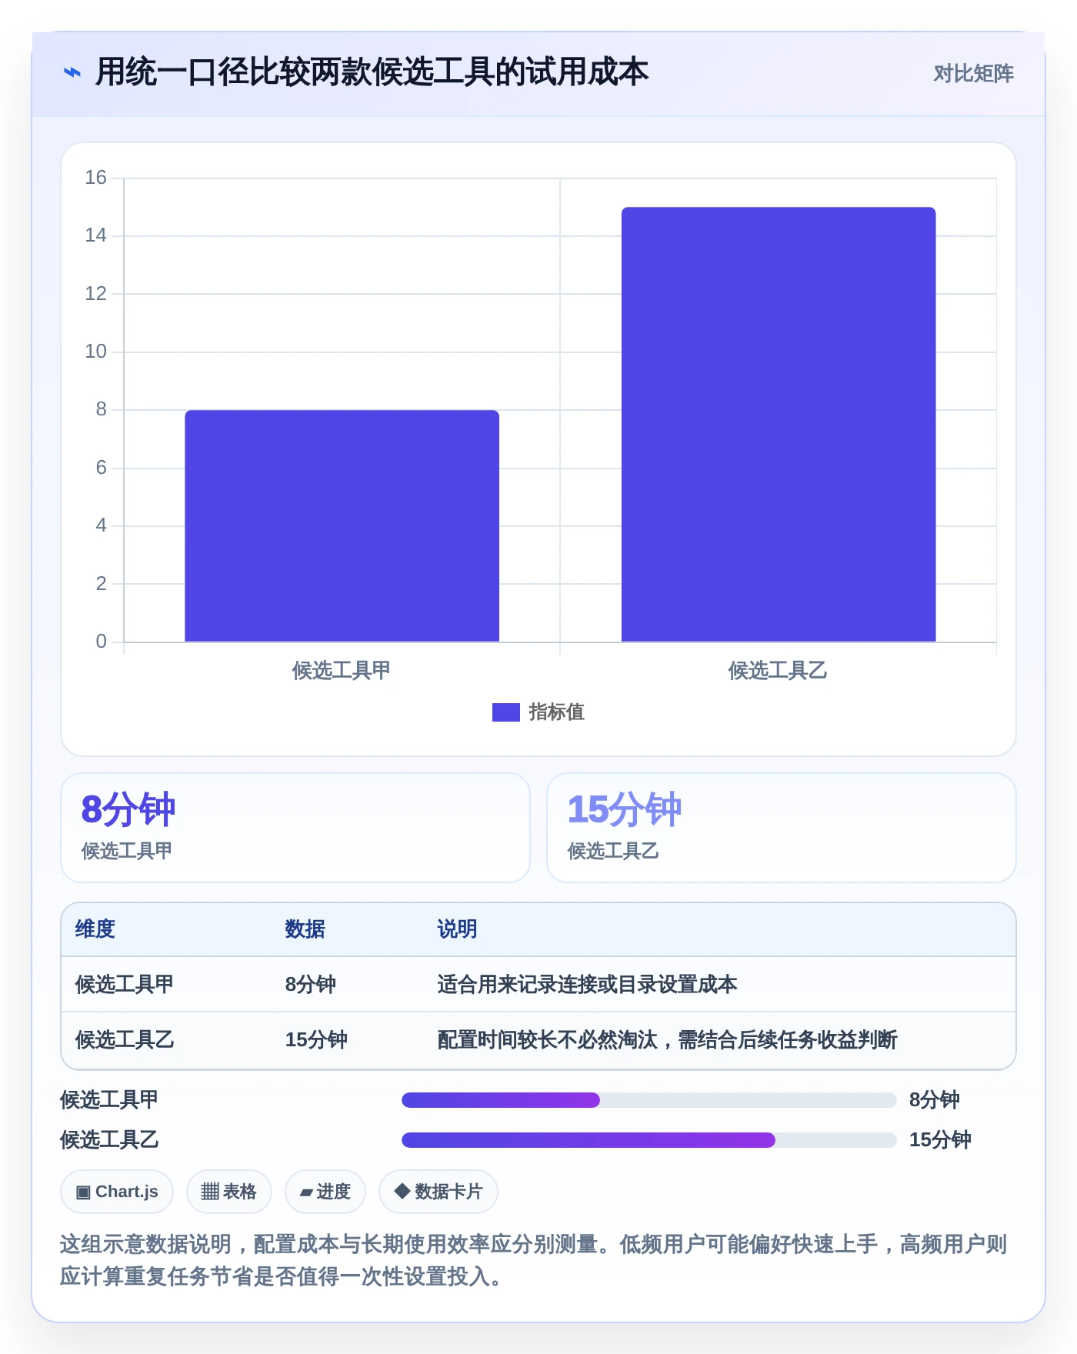Click the y-axis tick label 16
The height and width of the screenshot is (1354, 1077).
[95, 178]
